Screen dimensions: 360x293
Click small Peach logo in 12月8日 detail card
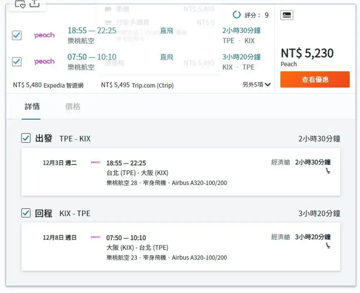95,237
